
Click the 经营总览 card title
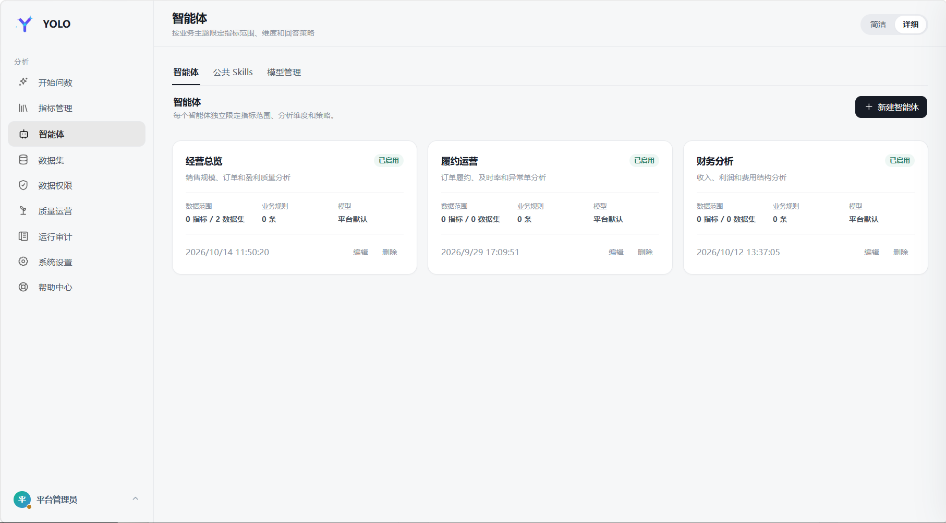[x=204, y=161]
